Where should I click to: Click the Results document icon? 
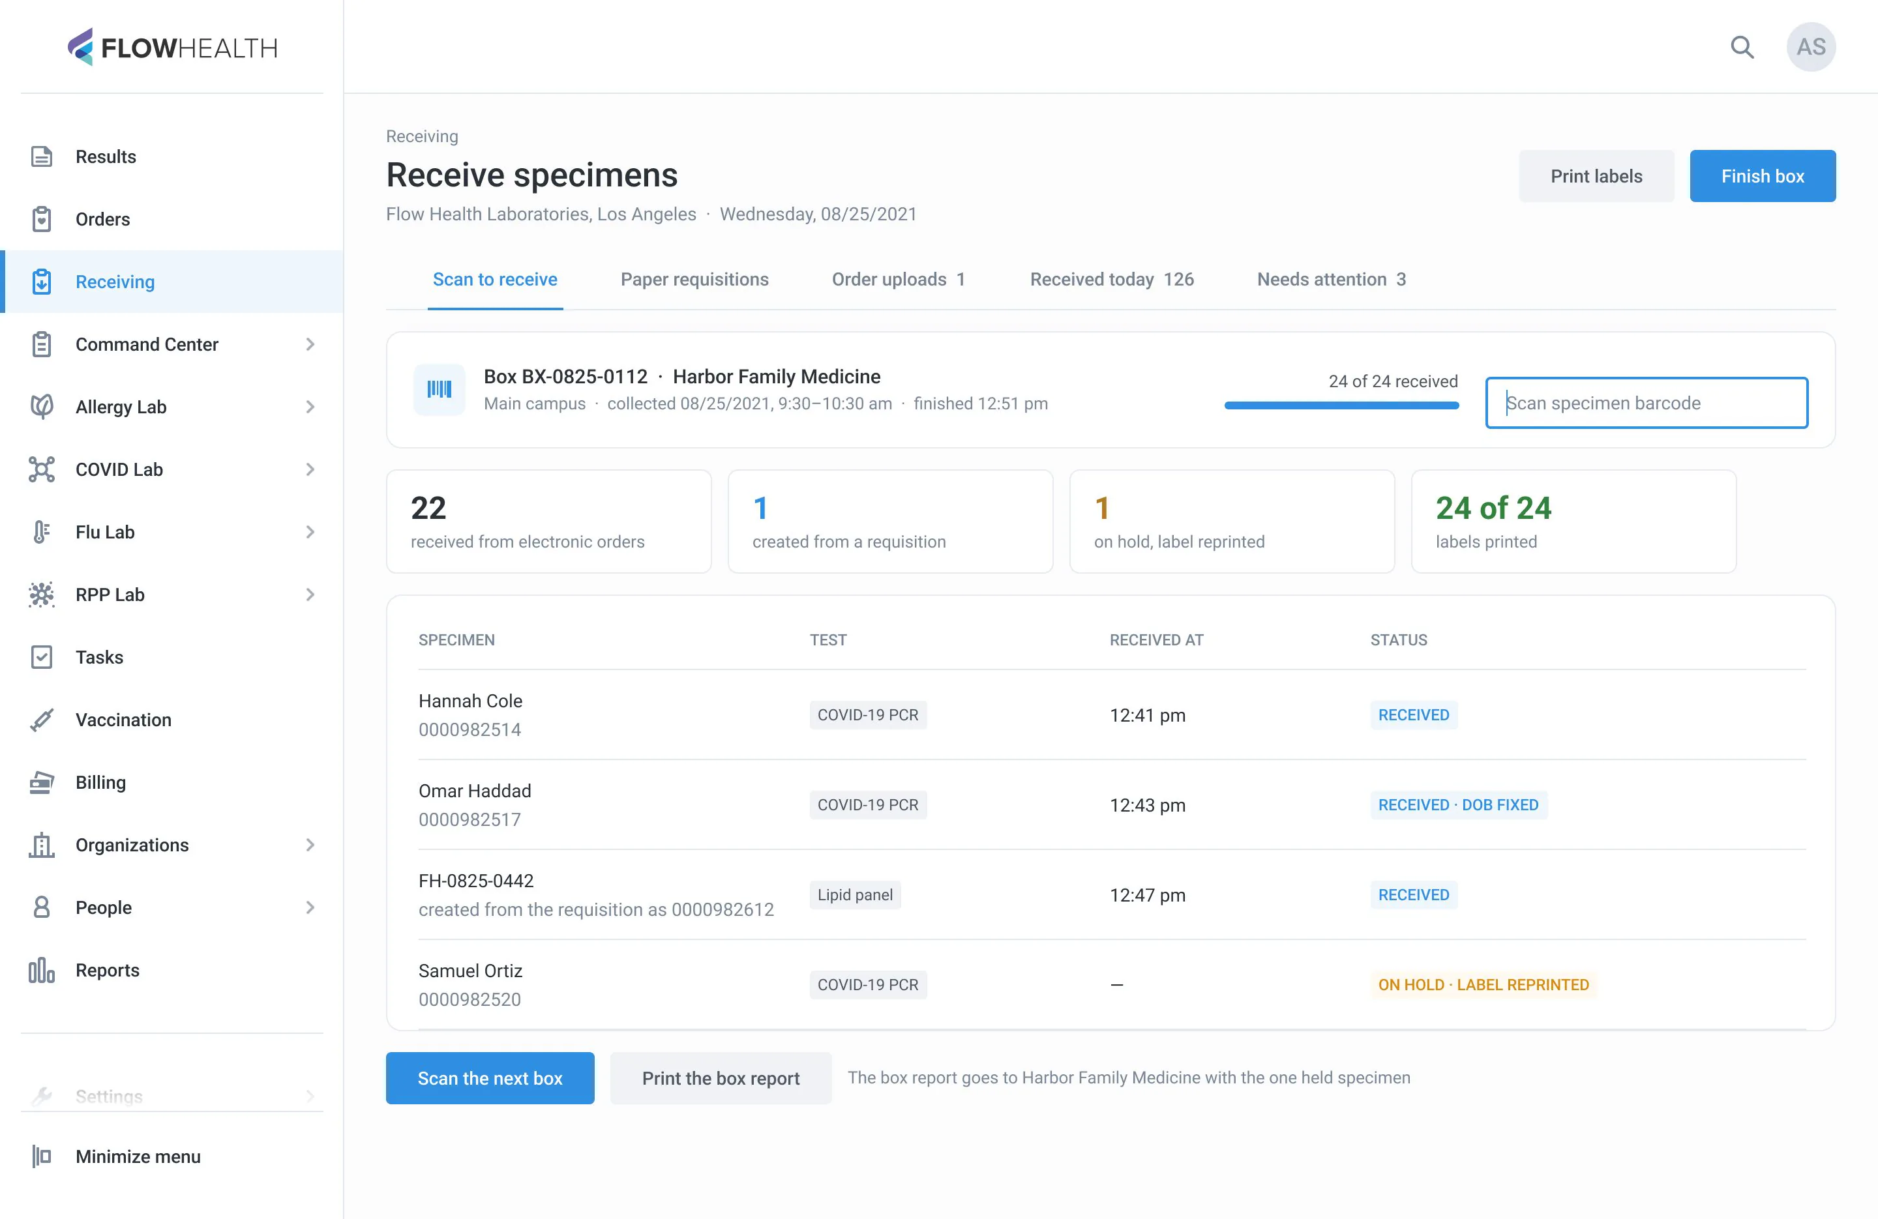(42, 156)
